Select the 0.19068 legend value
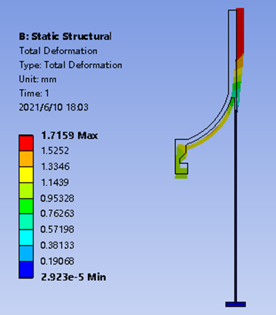Screen dimensions: 276x315 coord(57,261)
